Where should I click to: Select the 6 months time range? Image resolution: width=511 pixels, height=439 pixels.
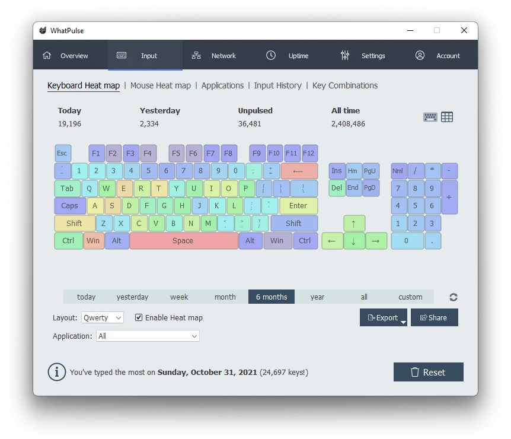tap(272, 297)
